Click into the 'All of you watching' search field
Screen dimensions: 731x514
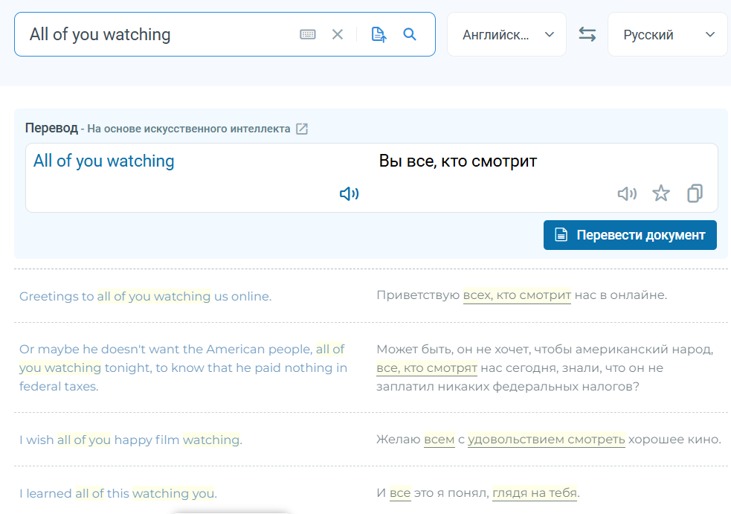pyautogui.click(x=156, y=34)
